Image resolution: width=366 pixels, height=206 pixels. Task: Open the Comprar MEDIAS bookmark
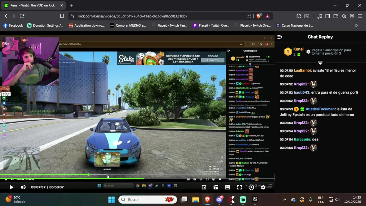pos(128,25)
